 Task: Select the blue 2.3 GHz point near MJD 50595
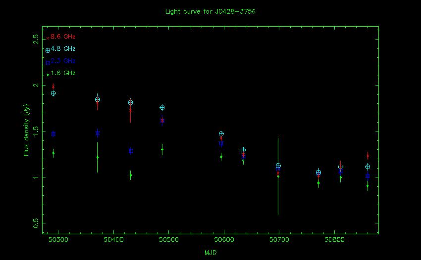pos(221,143)
